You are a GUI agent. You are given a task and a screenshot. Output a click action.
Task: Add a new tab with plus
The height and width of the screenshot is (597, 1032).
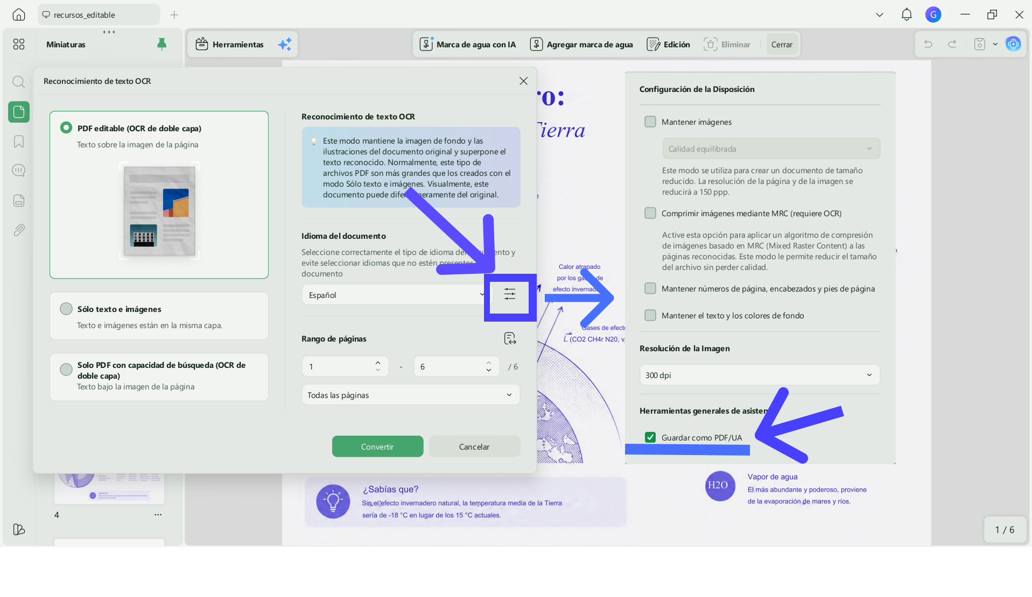coord(174,15)
